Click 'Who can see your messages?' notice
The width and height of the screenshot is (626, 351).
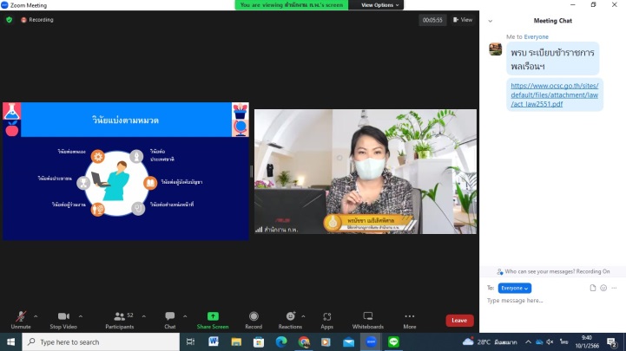click(x=552, y=271)
